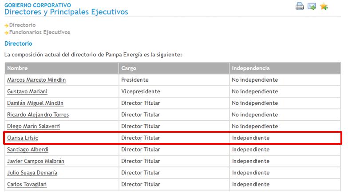Click the GOBIERNO CORPORATIVO section label
The height and width of the screenshot is (194, 348).
[x=37, y=5]
